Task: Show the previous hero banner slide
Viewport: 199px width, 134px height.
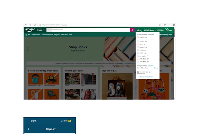Action: 28,49
